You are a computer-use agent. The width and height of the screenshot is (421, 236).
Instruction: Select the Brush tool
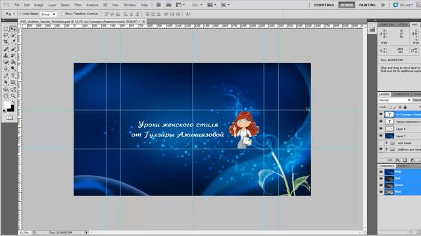pyautogui.click(x=13, y=49)
